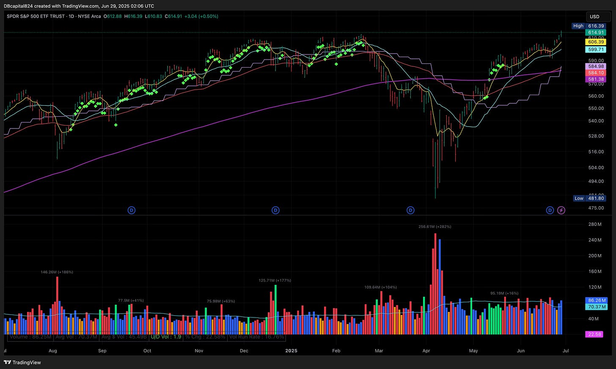Click the 475.00 level on the price axis
616x369 pixels.
click(x=596, y=208)
